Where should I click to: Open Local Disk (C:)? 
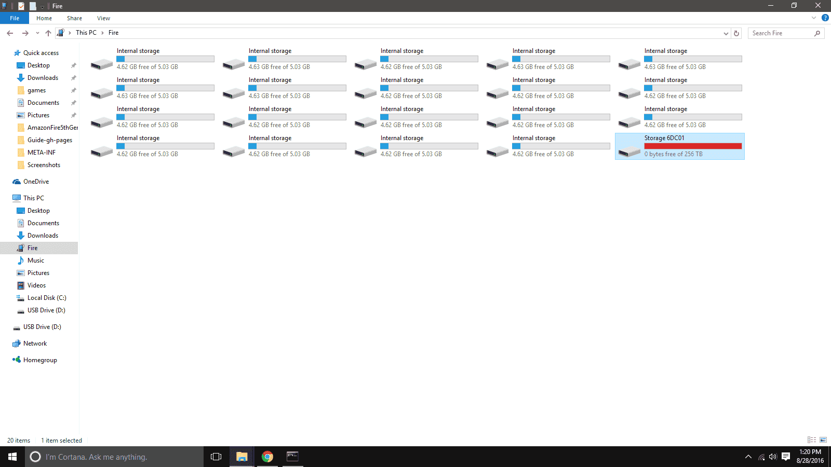pyautogui.click(x=47, y=298)
